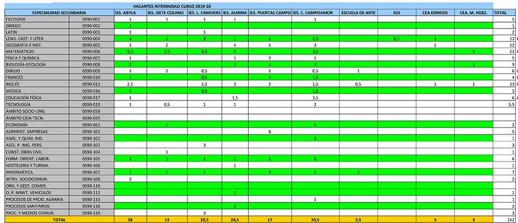The width and height of the screenshot is (518, 223).
Task: Click MATEMÁTICAS value '5,5' under IES. ABYLA
Action: pyautogui.click(x=131, y=51)
